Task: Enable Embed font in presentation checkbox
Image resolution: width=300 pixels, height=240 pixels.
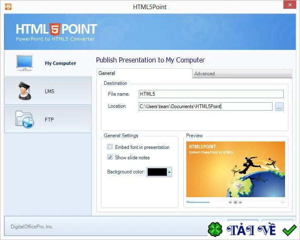Action: [x=110, y=147]
